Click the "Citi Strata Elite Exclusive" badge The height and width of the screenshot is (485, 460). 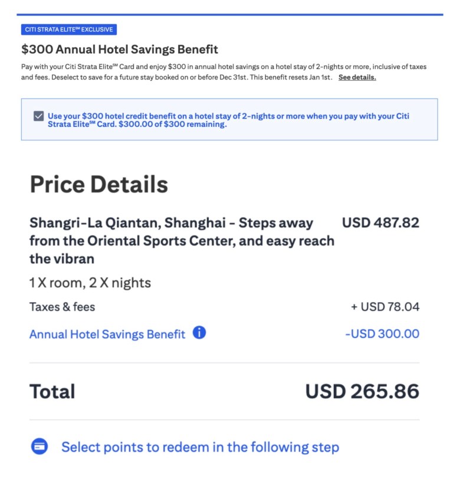click(69, 30)
